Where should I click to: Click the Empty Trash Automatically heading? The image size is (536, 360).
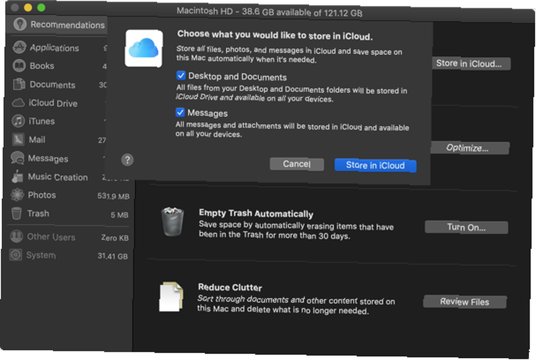coord(256,213)
